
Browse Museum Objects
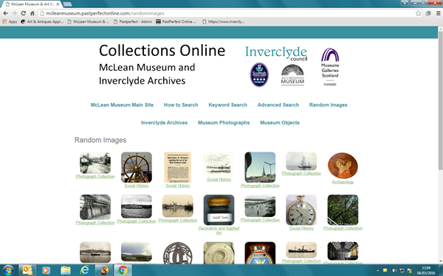tap(280, 122)
